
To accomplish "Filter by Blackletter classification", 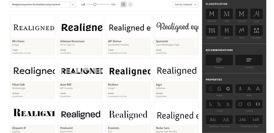I will pyautogui.click(x=212, y=31).
